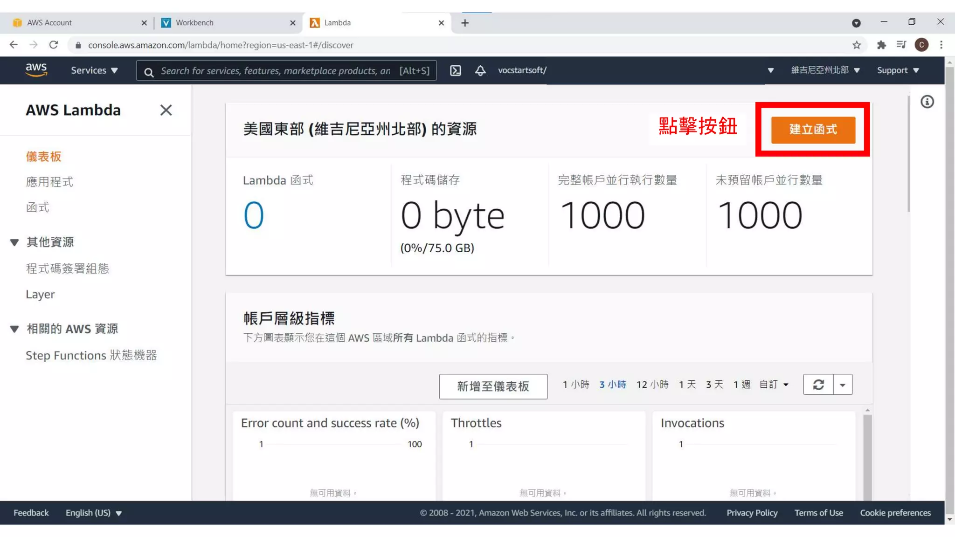Click Error count and success rate chart
Viewport: 955px width, 537px height.
point(334,457)
